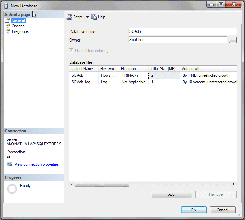245x220 pixels.
Task: Click the Ready progress spinner
Action: [12, 189]
